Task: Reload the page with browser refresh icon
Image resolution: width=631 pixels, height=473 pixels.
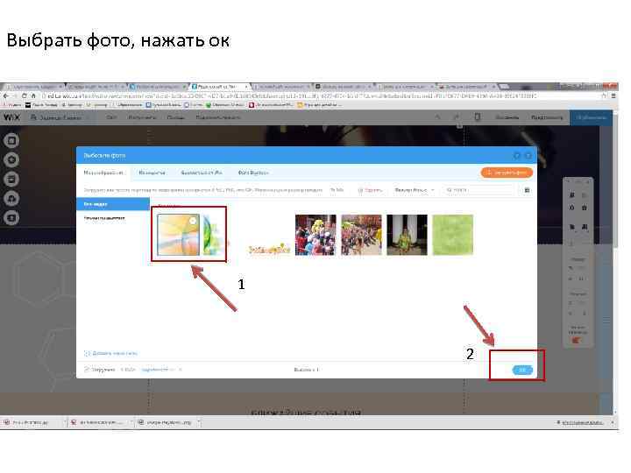Action: pyautogui.click(x=25, y=95)
